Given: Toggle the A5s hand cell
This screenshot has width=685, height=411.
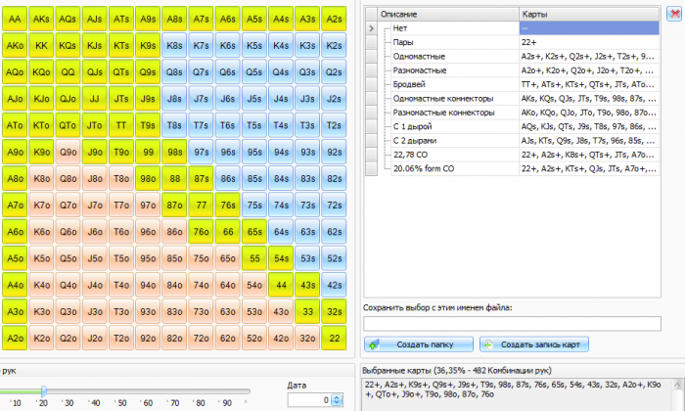Looking at the screenshot, I should point(254,19).
